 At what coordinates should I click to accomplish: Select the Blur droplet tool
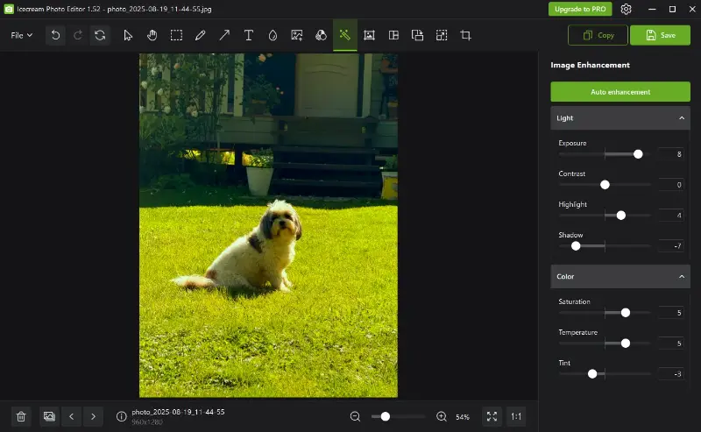coord(273,35)
